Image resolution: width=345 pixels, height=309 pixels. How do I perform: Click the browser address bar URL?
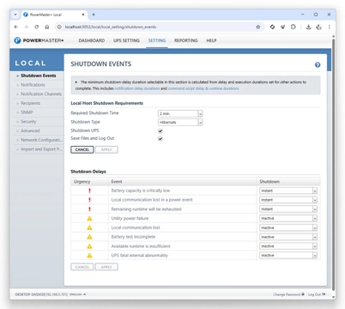(x=111, y=27)
